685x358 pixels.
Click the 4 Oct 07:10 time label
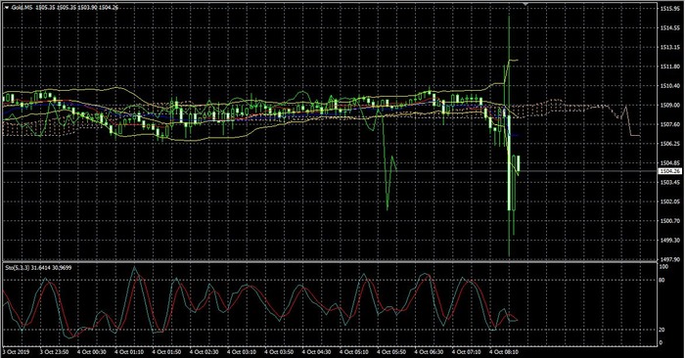pos(467,352)
